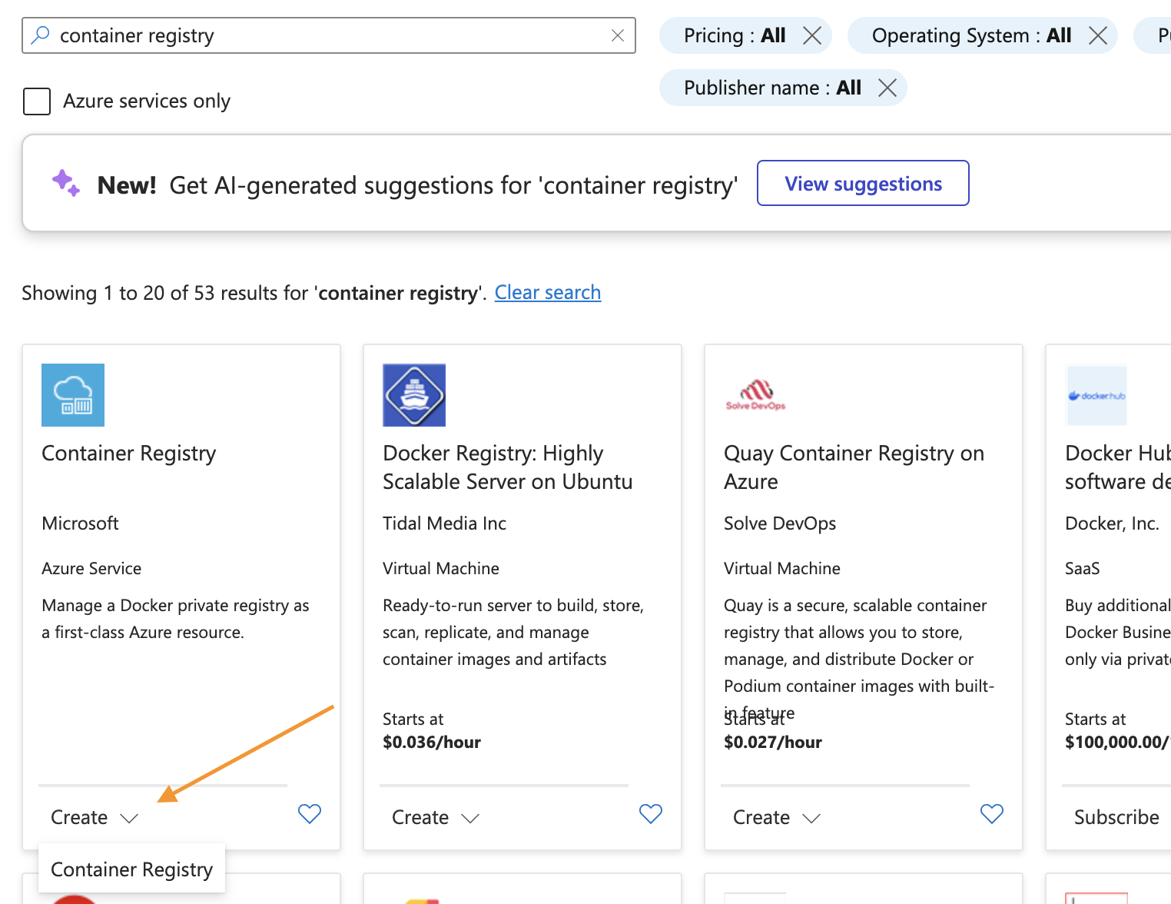Click the search magnifier icon
The image size is (1171, 904).
(x=40, y=35)
